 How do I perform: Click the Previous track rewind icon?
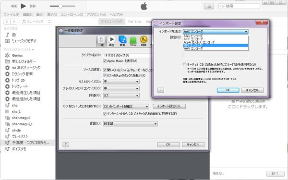13,6
